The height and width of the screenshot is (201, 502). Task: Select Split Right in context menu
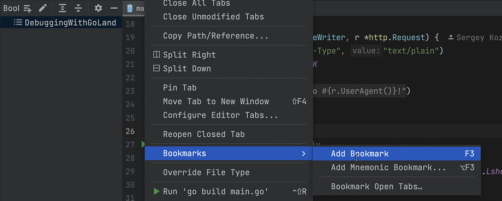(x=189, y=55)
